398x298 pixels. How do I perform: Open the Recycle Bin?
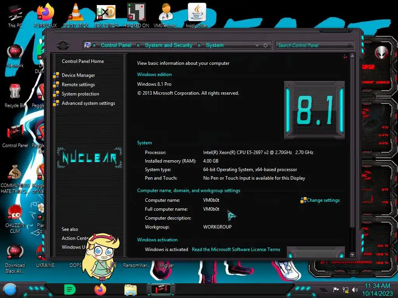pyautogui.click(x=15, y=95)
